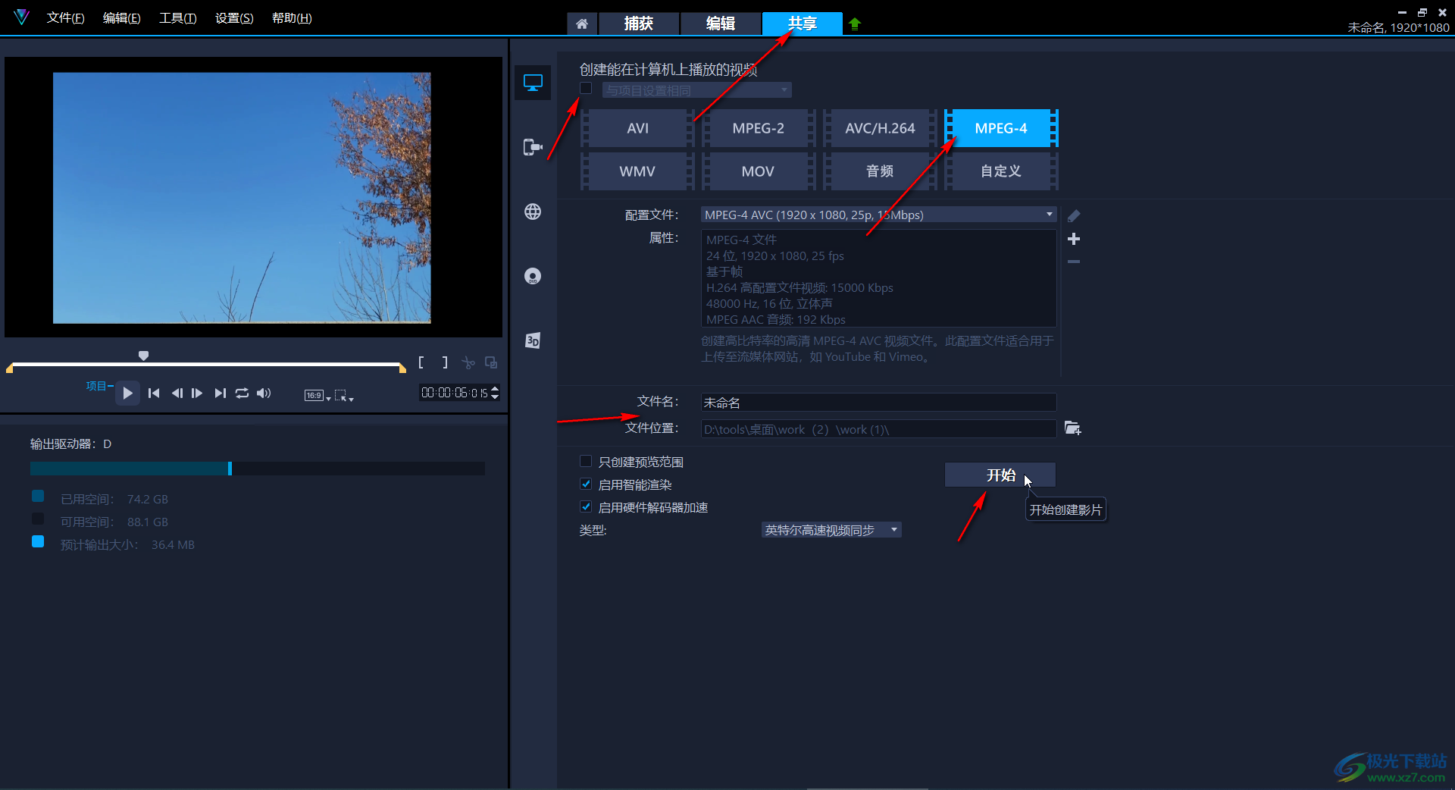Select the Disc output category icon

pyautogui.click(x=533, y=276)
